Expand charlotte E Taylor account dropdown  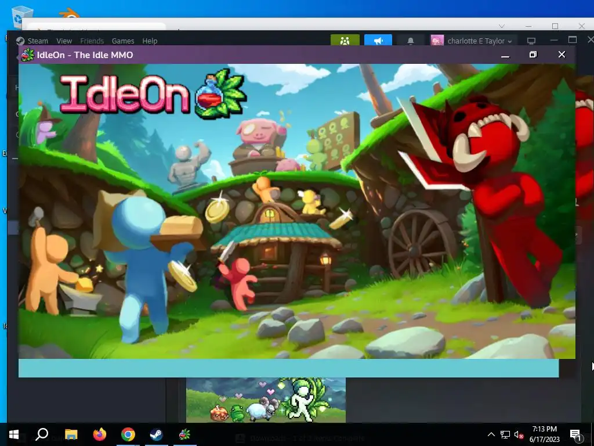480,41
